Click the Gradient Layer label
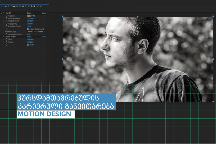 click(11, 31)
